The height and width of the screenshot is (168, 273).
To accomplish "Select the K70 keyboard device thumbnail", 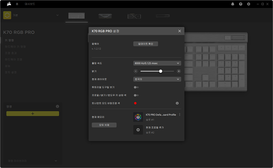I will [x=77, y=16].
